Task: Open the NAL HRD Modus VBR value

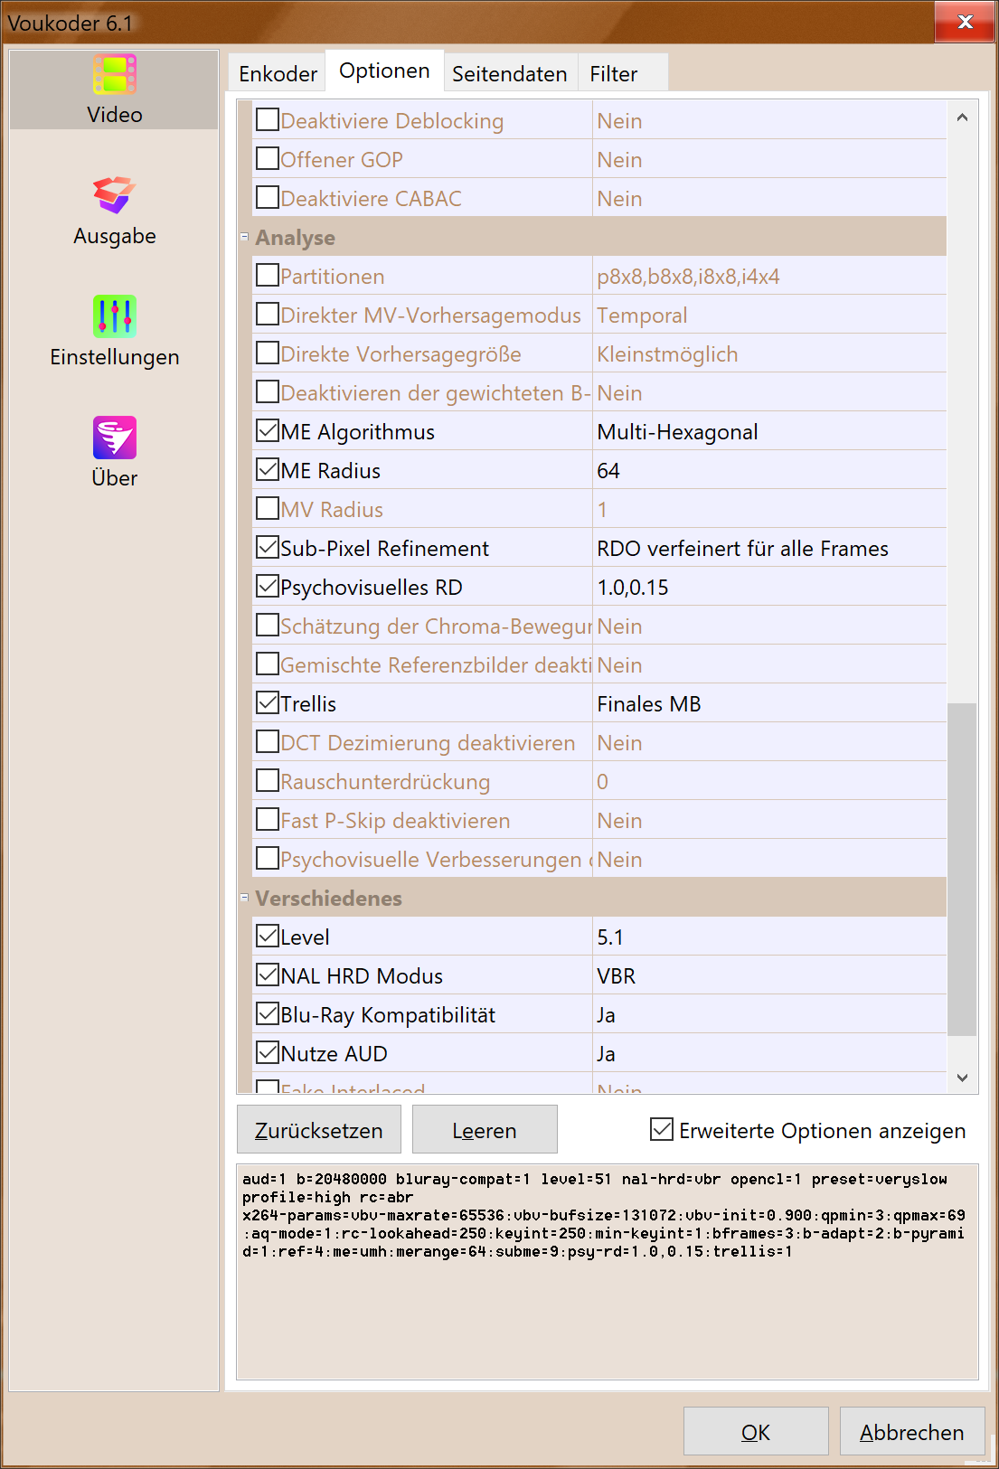Action: (768, 976)
